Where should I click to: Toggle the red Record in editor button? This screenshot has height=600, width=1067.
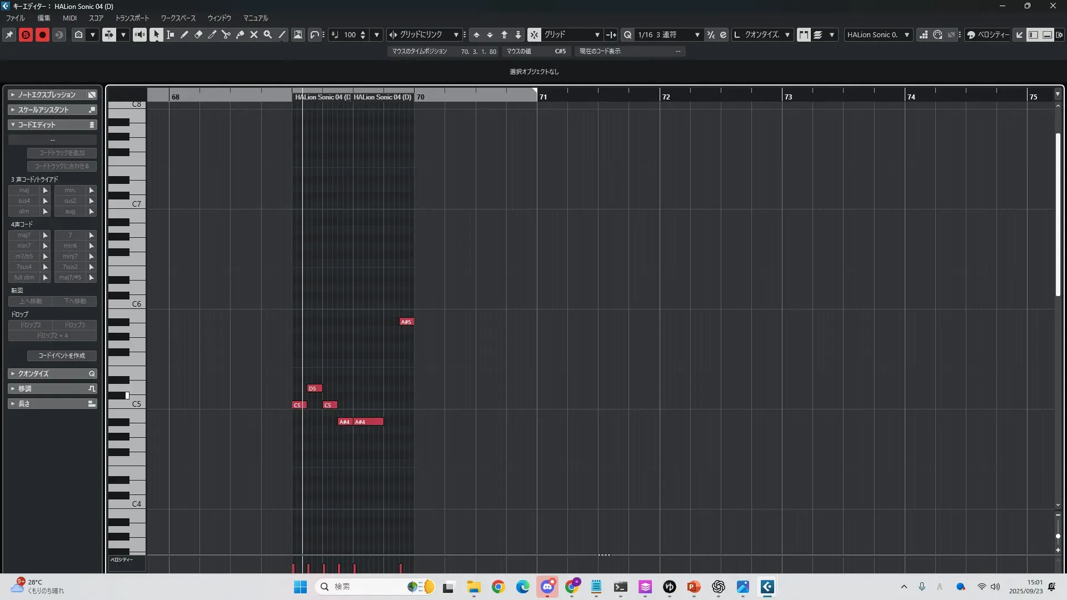42,34
